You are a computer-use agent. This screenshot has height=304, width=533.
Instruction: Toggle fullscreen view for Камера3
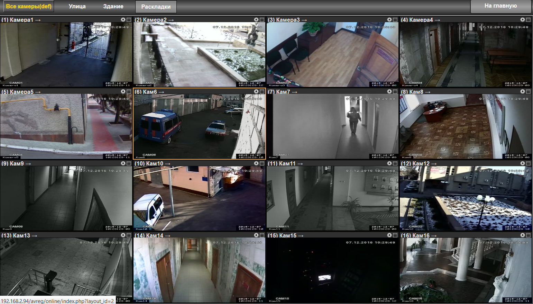pos(395,20)
